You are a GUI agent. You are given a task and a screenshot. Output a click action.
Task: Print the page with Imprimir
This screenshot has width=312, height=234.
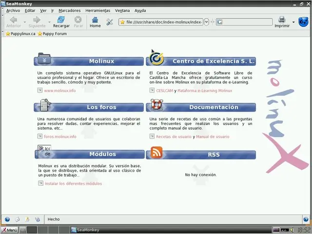282,22
